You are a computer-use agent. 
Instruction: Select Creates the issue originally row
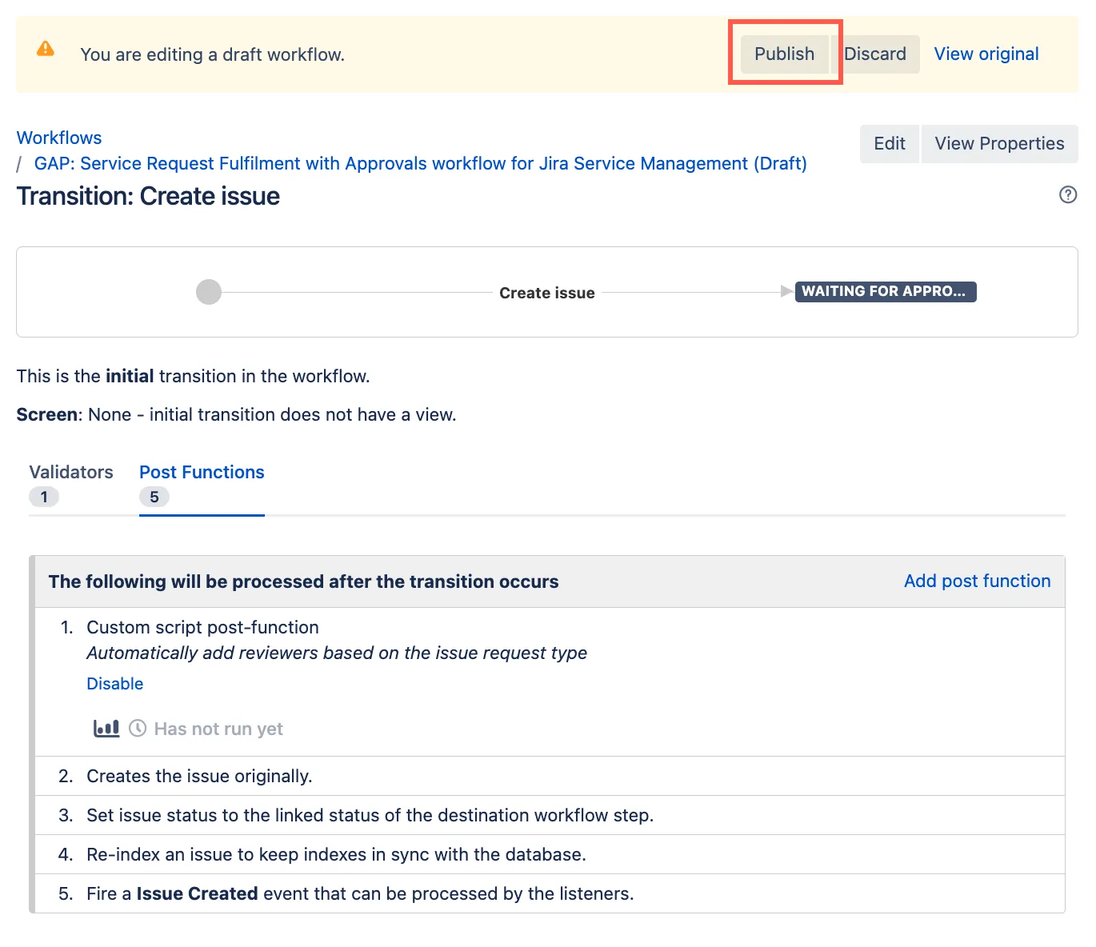click(550, 776)
